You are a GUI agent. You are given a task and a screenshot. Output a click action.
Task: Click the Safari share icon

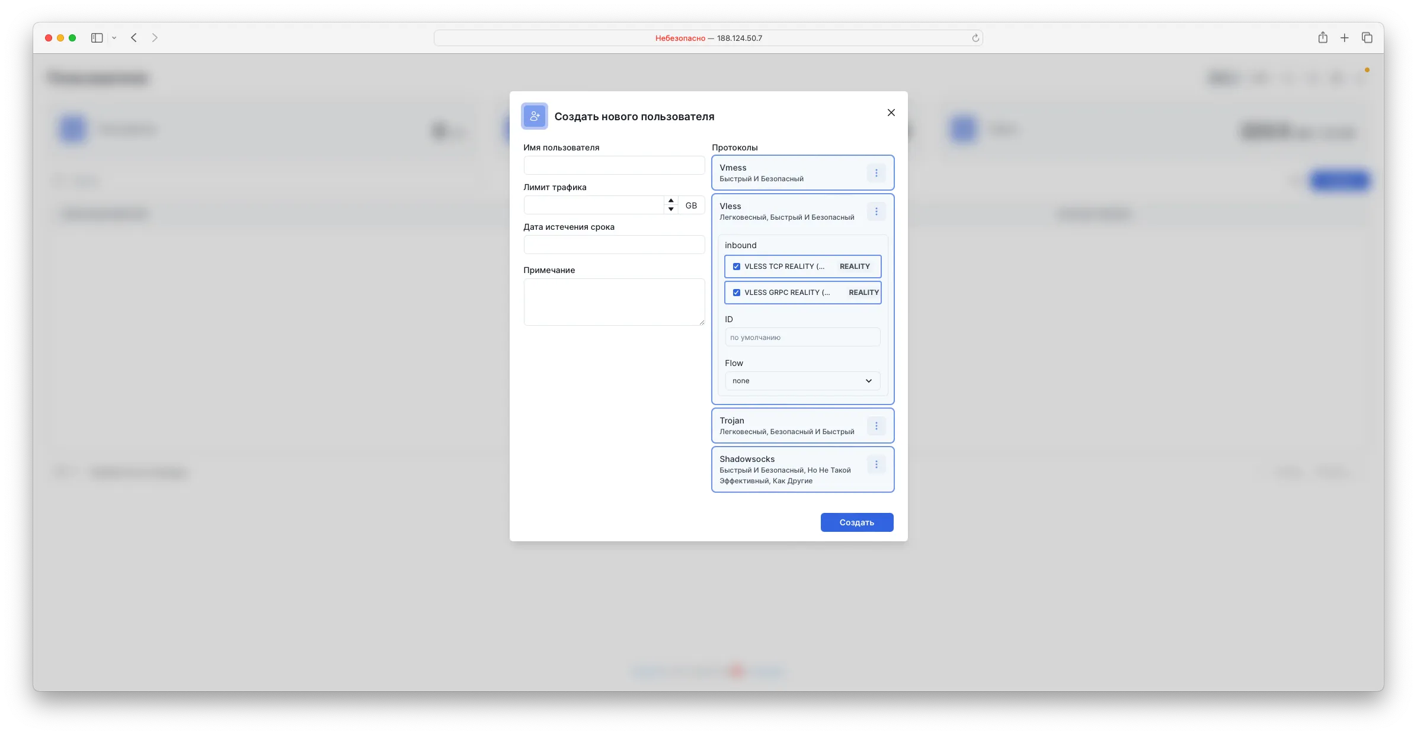[1322, 38]
